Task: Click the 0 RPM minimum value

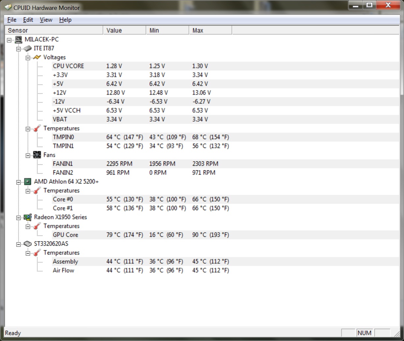Action: point(158,173)
